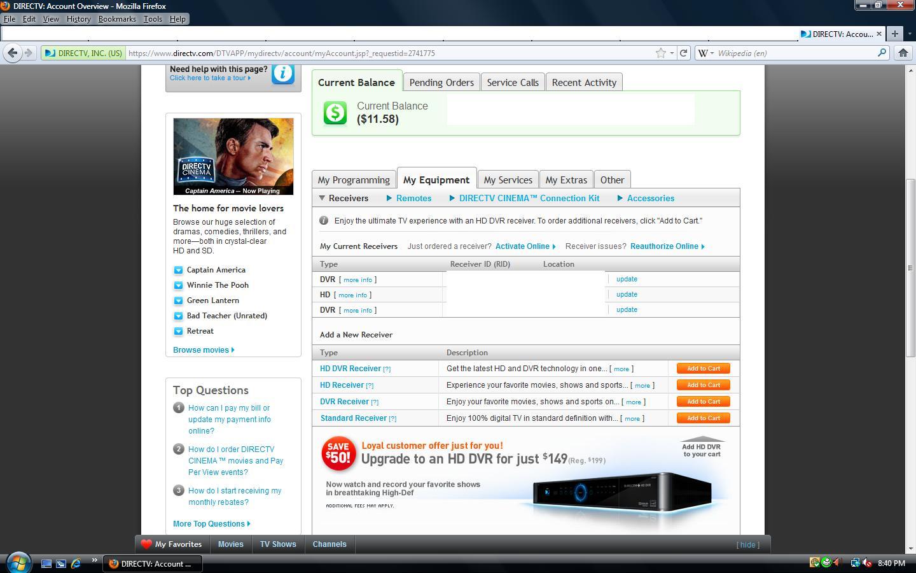Expand the HD DVR Receiver description with more

point(621,369)
